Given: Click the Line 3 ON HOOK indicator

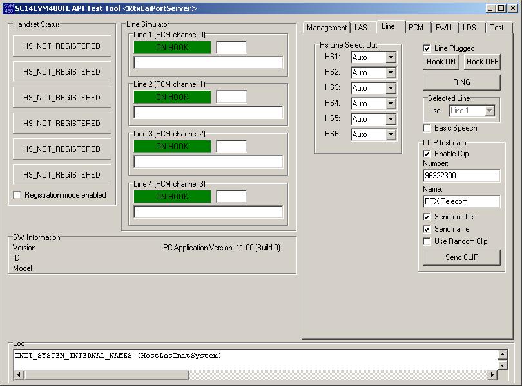Looking at the screenshot, I should tap(173, 147).
